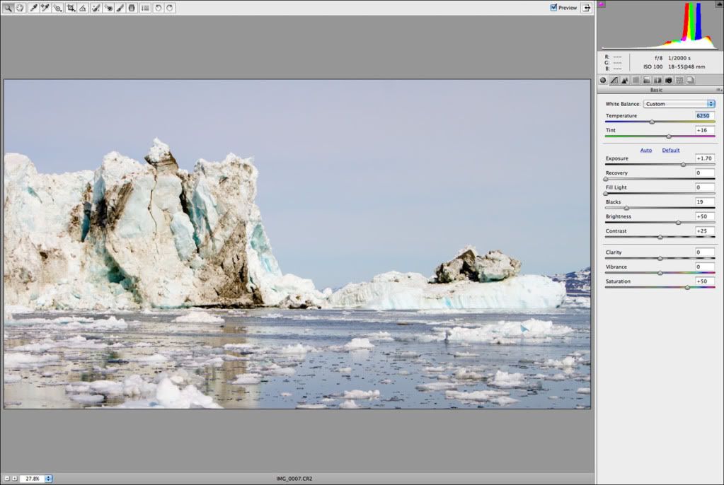Select the Adjustment Brush tool
The height and width of the screenshot is (485, 724).
tap(120, 8)
